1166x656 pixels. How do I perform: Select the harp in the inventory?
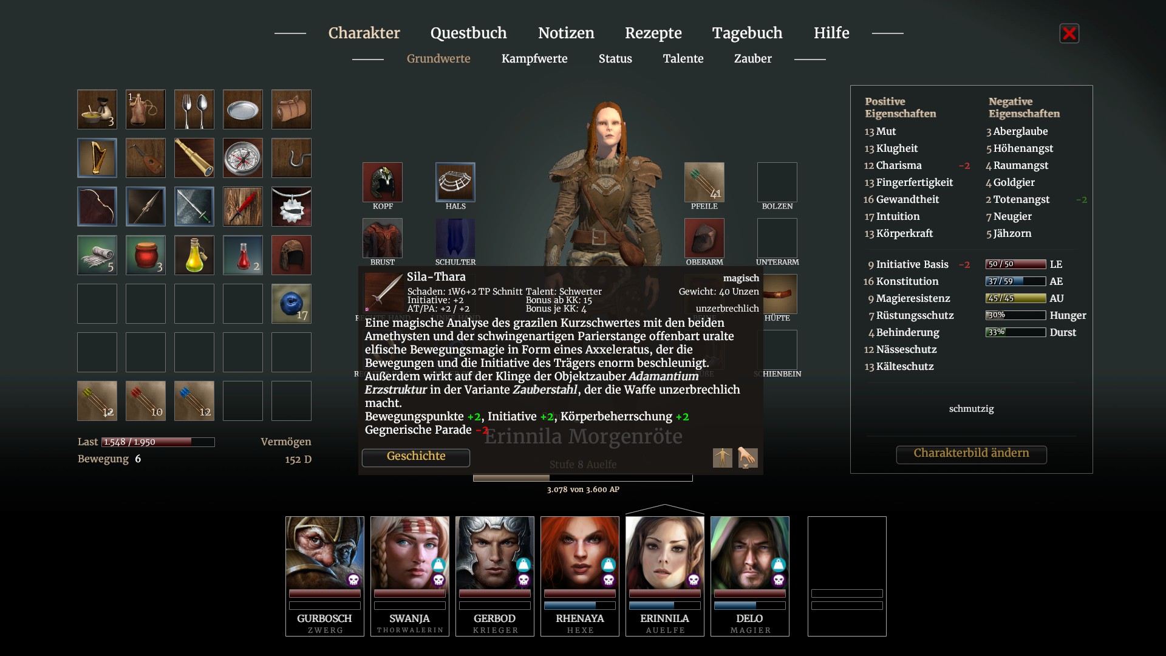[x=97, y=158]
